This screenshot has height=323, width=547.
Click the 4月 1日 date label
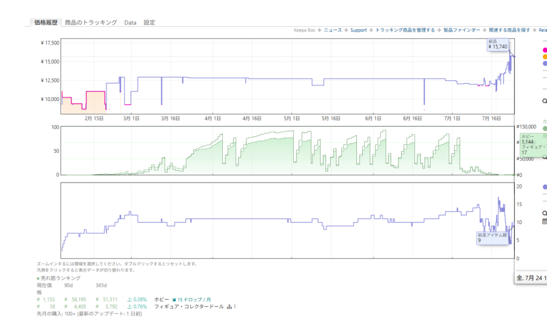pyautogui.click(x=213, y=119)
